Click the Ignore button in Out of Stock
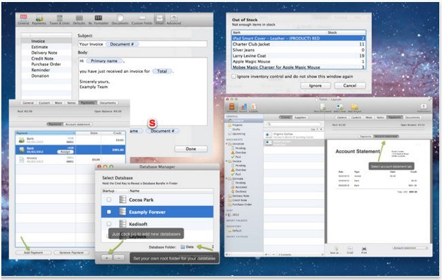Screen dimensions: 442x280 point(315,86)
